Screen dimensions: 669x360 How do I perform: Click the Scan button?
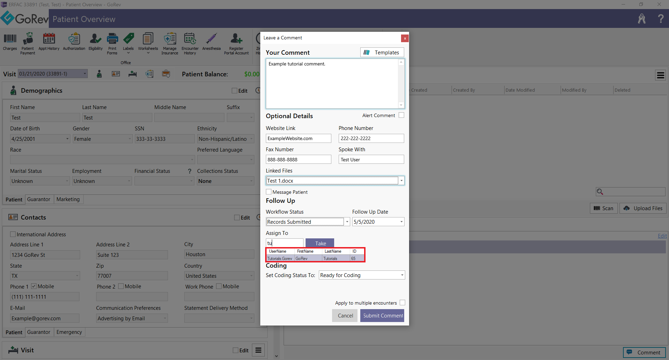pyautogui.click(x=603, y=208)
